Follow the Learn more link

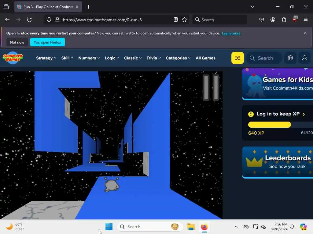click(231, 33)
